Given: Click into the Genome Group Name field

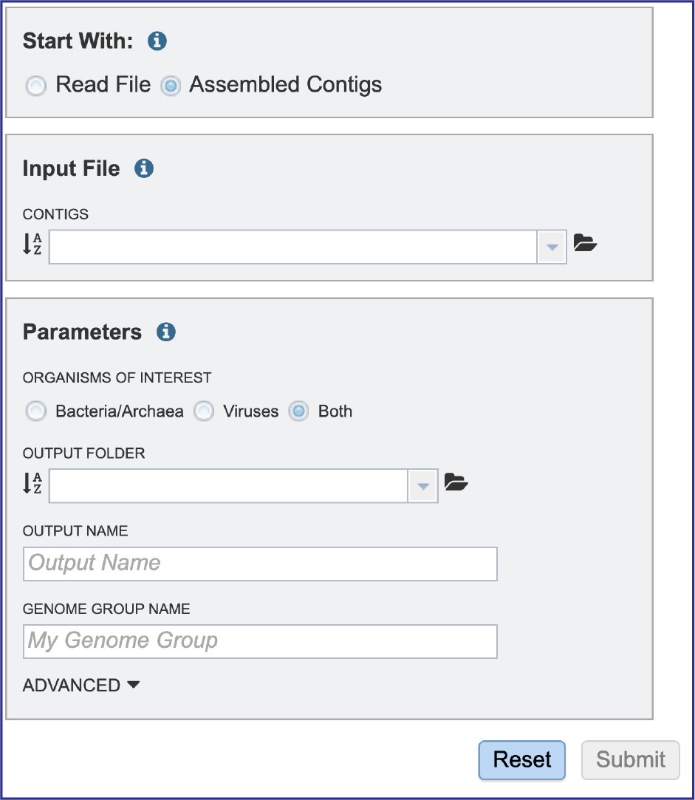Looking at the screenshot, I should click(260, 641).
